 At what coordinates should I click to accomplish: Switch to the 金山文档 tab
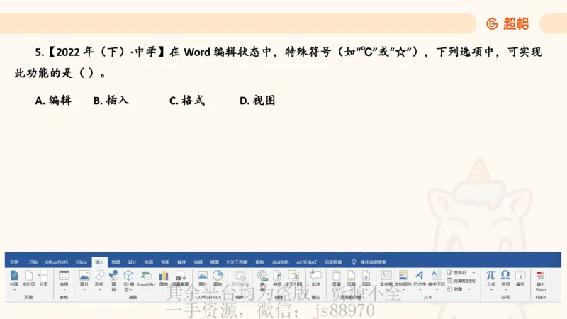[280, 262]
